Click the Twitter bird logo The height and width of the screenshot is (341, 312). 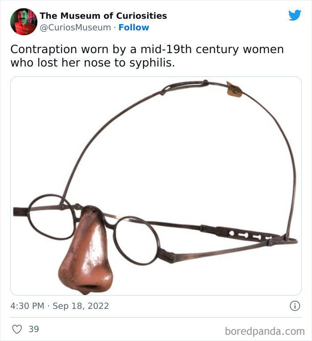(295, 15)
